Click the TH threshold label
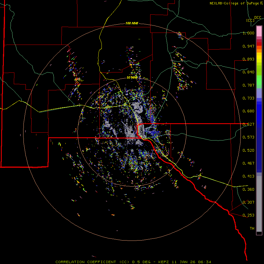The width and height of the screenshot is (264, 264). [252, 229]
